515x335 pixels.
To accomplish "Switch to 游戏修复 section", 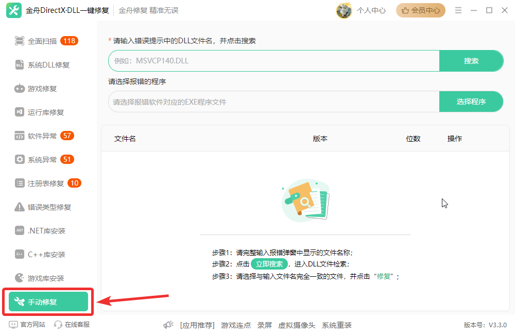I will click(x=42, y=89).
